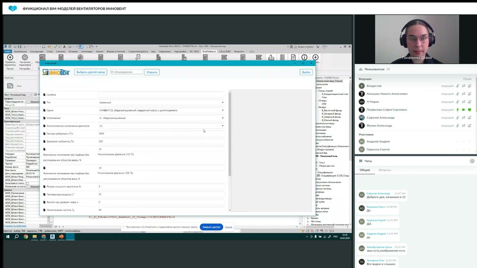Click the 'Открыть' button in plugin

152,72
